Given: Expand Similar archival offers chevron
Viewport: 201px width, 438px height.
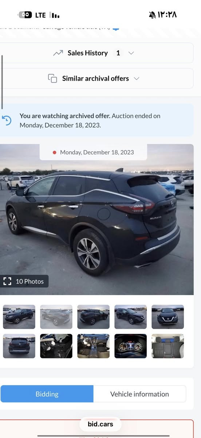Looking at the screenshot, I should [x=137, y=79].
